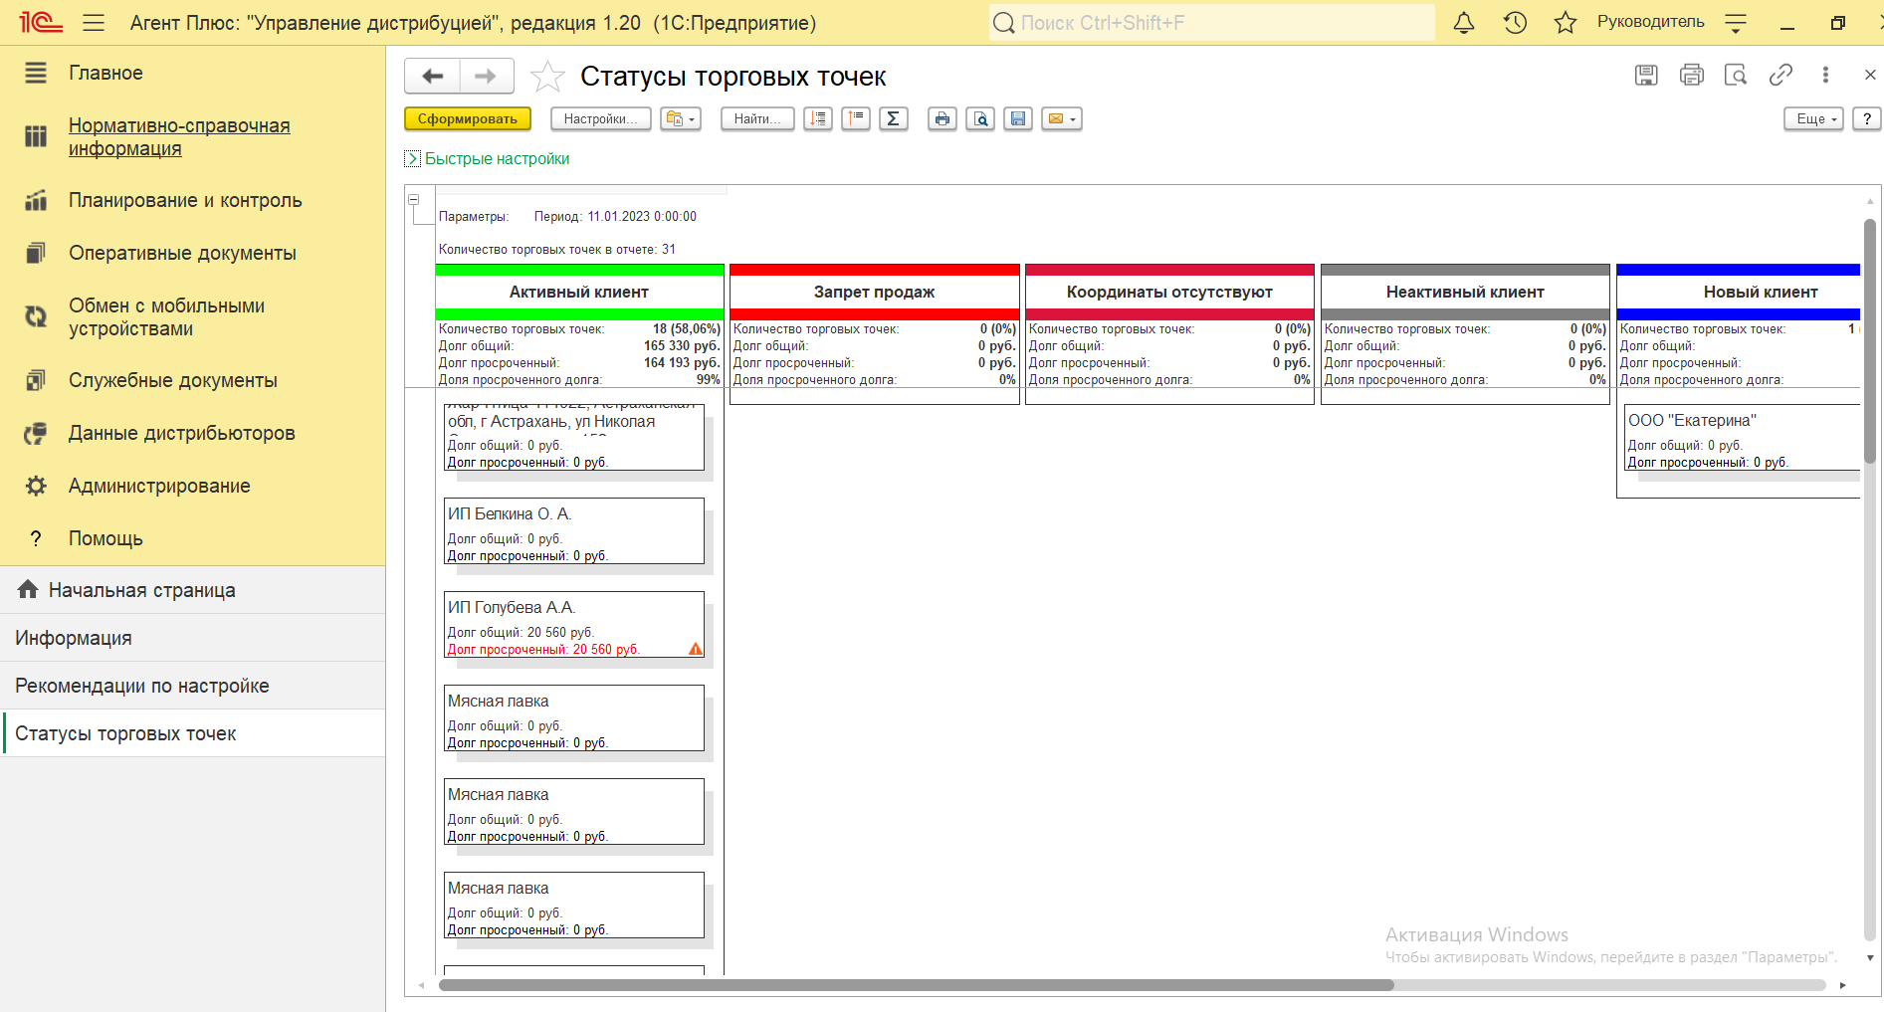Save file icon in upper right header

tap(1646, 75)
